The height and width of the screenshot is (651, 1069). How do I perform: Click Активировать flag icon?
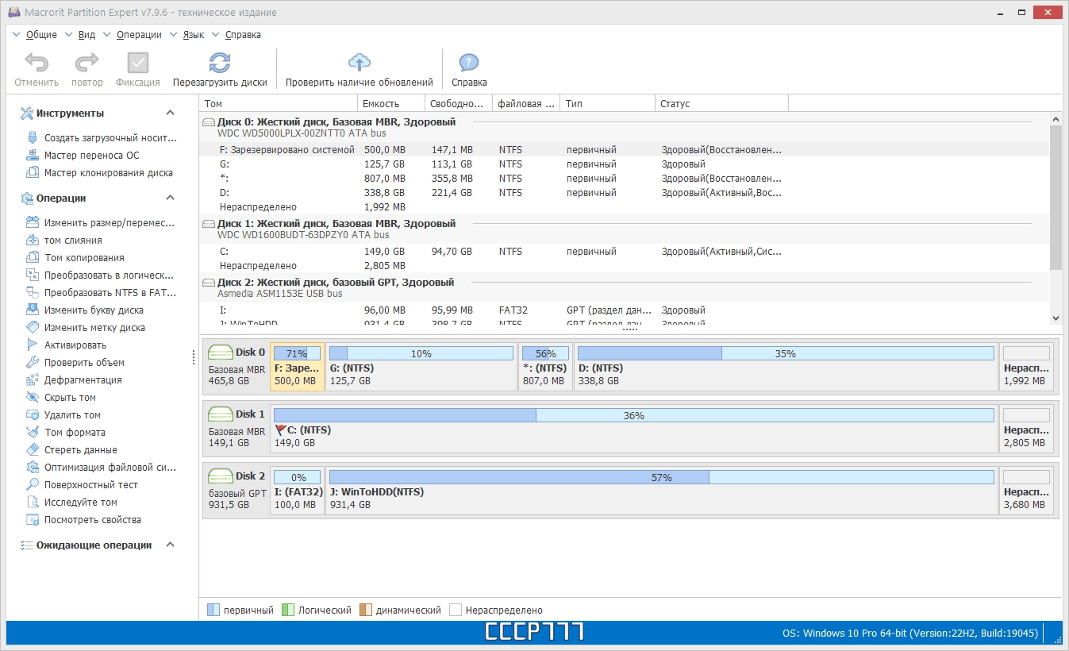tap(33, 345)
